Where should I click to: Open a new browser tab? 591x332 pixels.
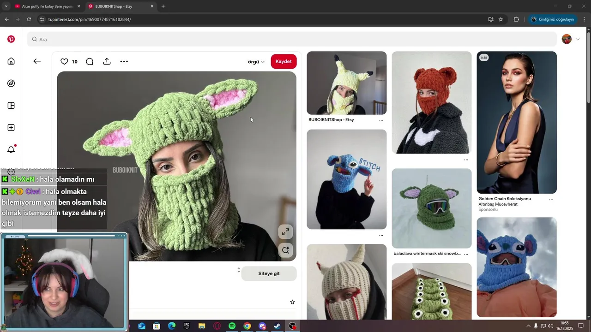(163, 6)
